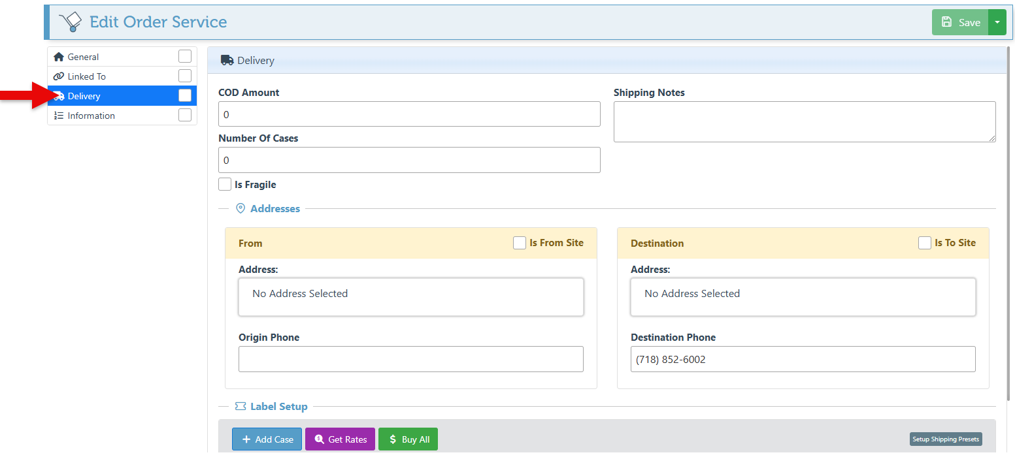Viewport: 1015px width, 457px height.
Task: Click the ticket icon beside Label Setup
Action: click(x=241, y=407)
